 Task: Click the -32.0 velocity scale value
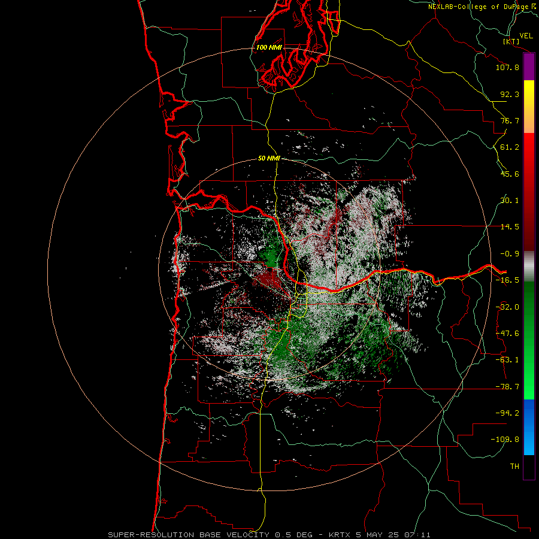pyautogui.click(x=507, y=307)
